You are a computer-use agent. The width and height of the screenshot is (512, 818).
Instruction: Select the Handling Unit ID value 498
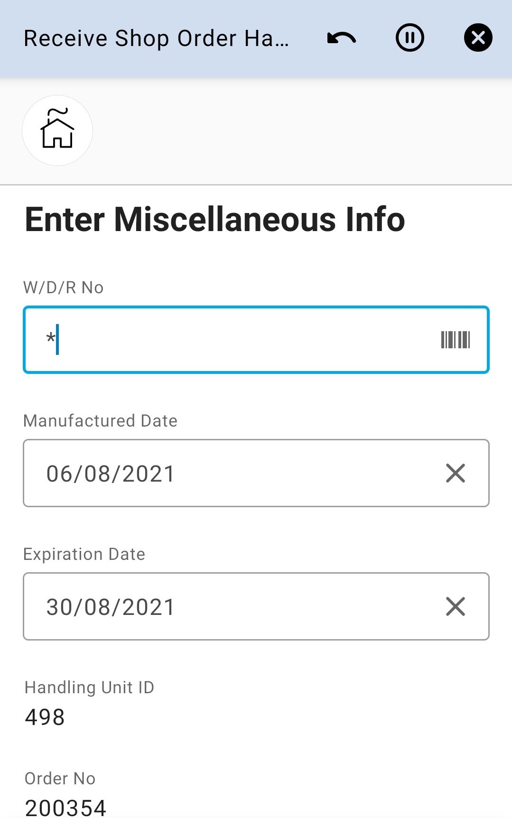tap(45, 717)
